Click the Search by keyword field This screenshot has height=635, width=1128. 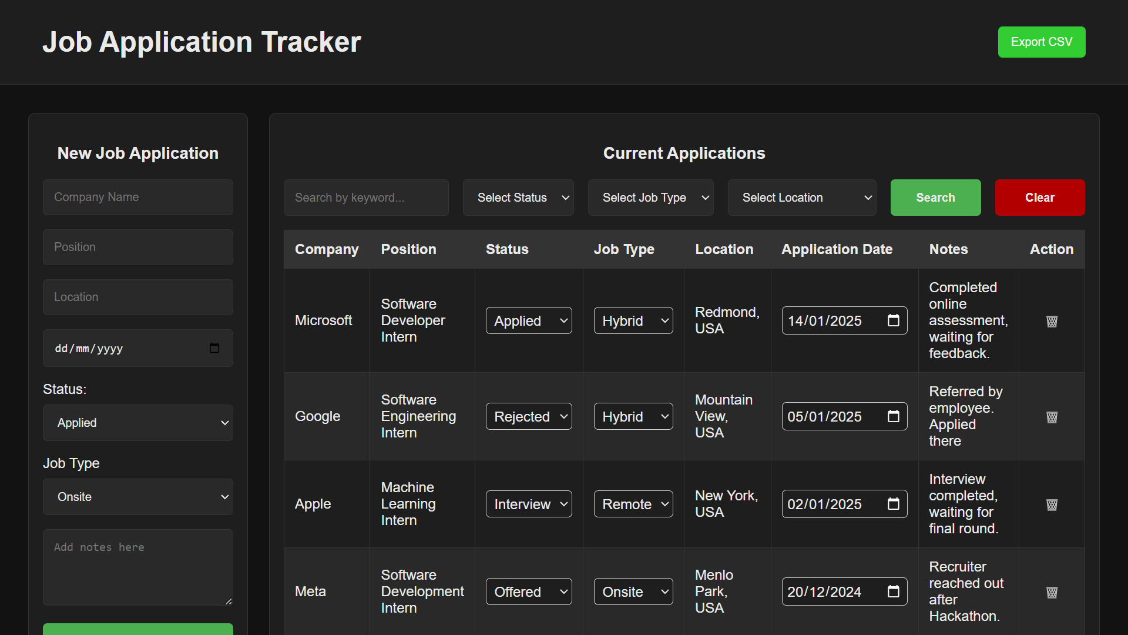point(366,198)
